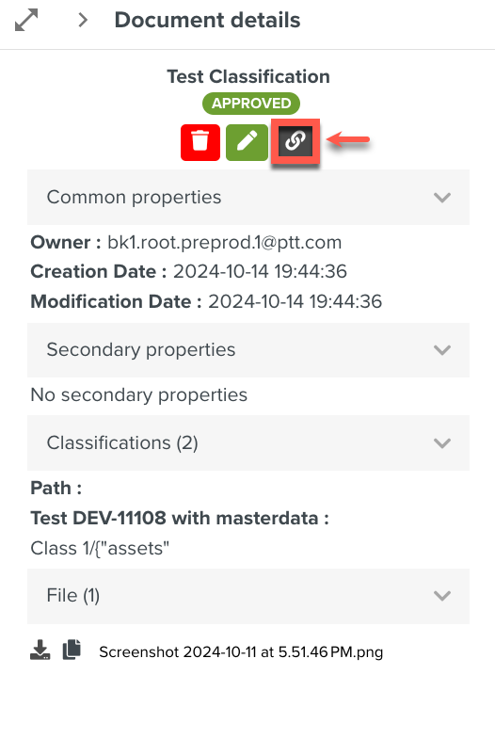This screenshot has height=755, width=495.
Task: Click the expand panel diagonal arrows icon
Action: coord(26,20)
